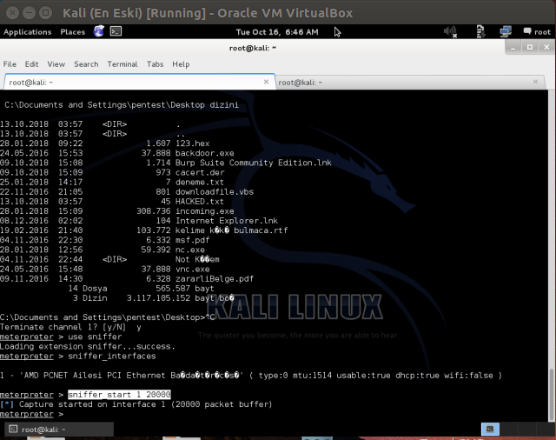Maximize the root@kali terminal window
The image size is (556, 440).
(530, 48)
